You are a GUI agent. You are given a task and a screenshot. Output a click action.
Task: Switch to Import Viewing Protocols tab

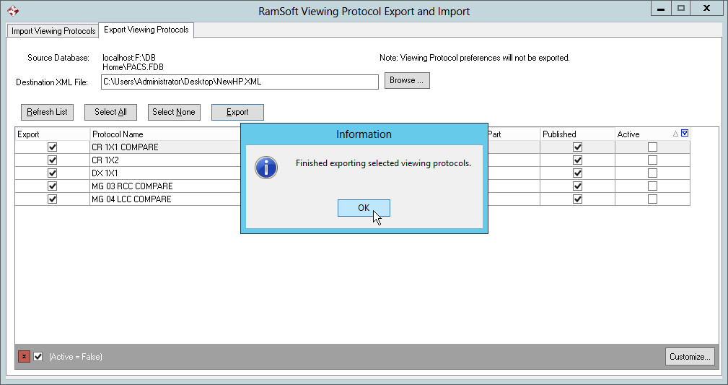53,31
